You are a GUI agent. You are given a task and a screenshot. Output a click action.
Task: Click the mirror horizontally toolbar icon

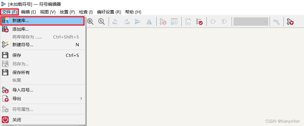click(149, 22)
